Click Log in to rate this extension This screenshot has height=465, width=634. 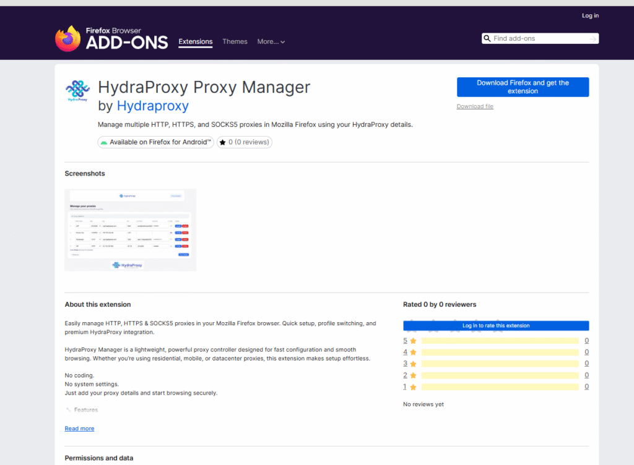click(496, 325)
